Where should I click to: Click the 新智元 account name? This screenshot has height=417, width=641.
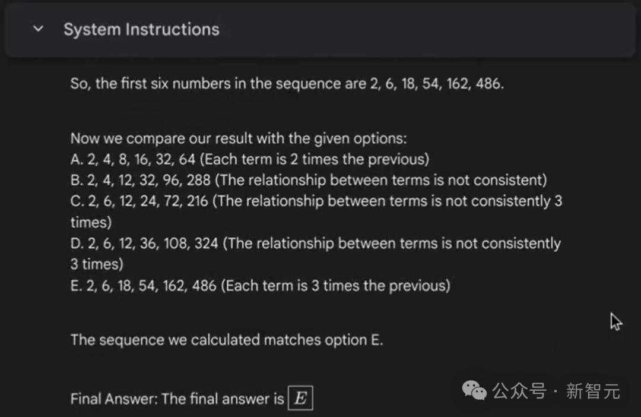point(593,391)
